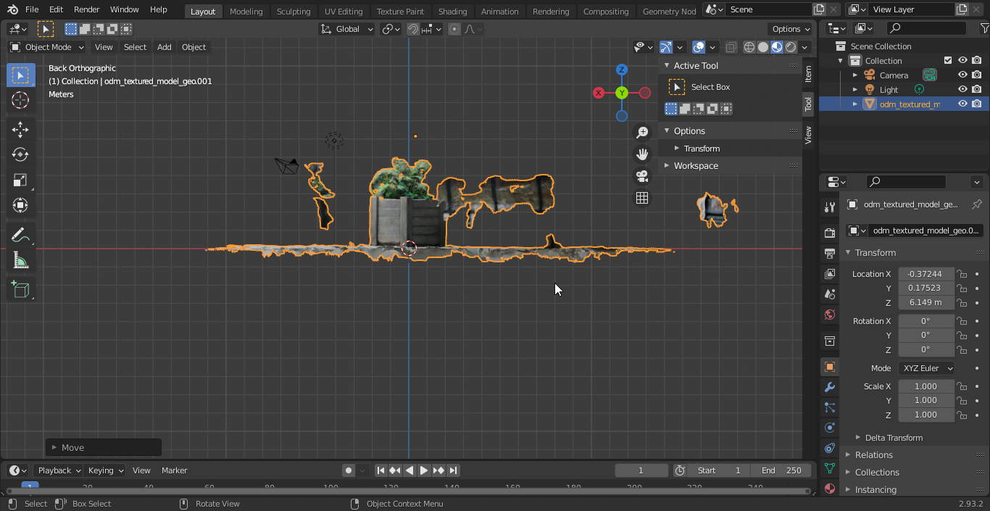This screenshot has height=511, width=990.
Task: Choose the Measure tool
Action: [20, 261]
